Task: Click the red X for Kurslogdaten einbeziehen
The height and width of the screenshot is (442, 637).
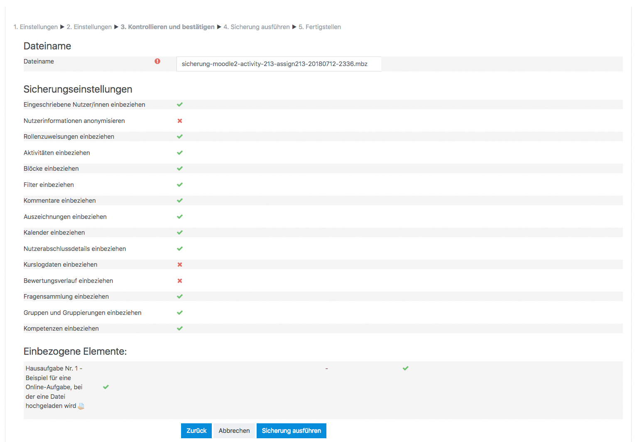Action: click(180, 265)
